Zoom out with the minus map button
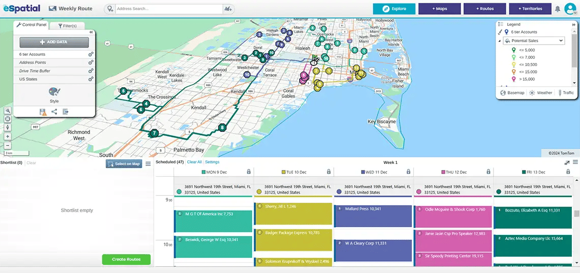580x273 pixels. pyautogui.click(x=8, y=145)
